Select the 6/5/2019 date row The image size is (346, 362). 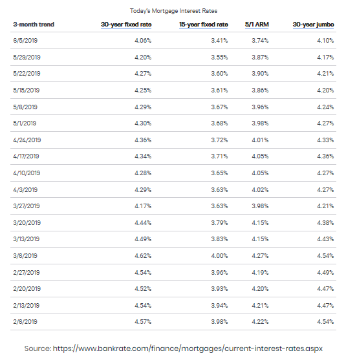tap(173, 41)
